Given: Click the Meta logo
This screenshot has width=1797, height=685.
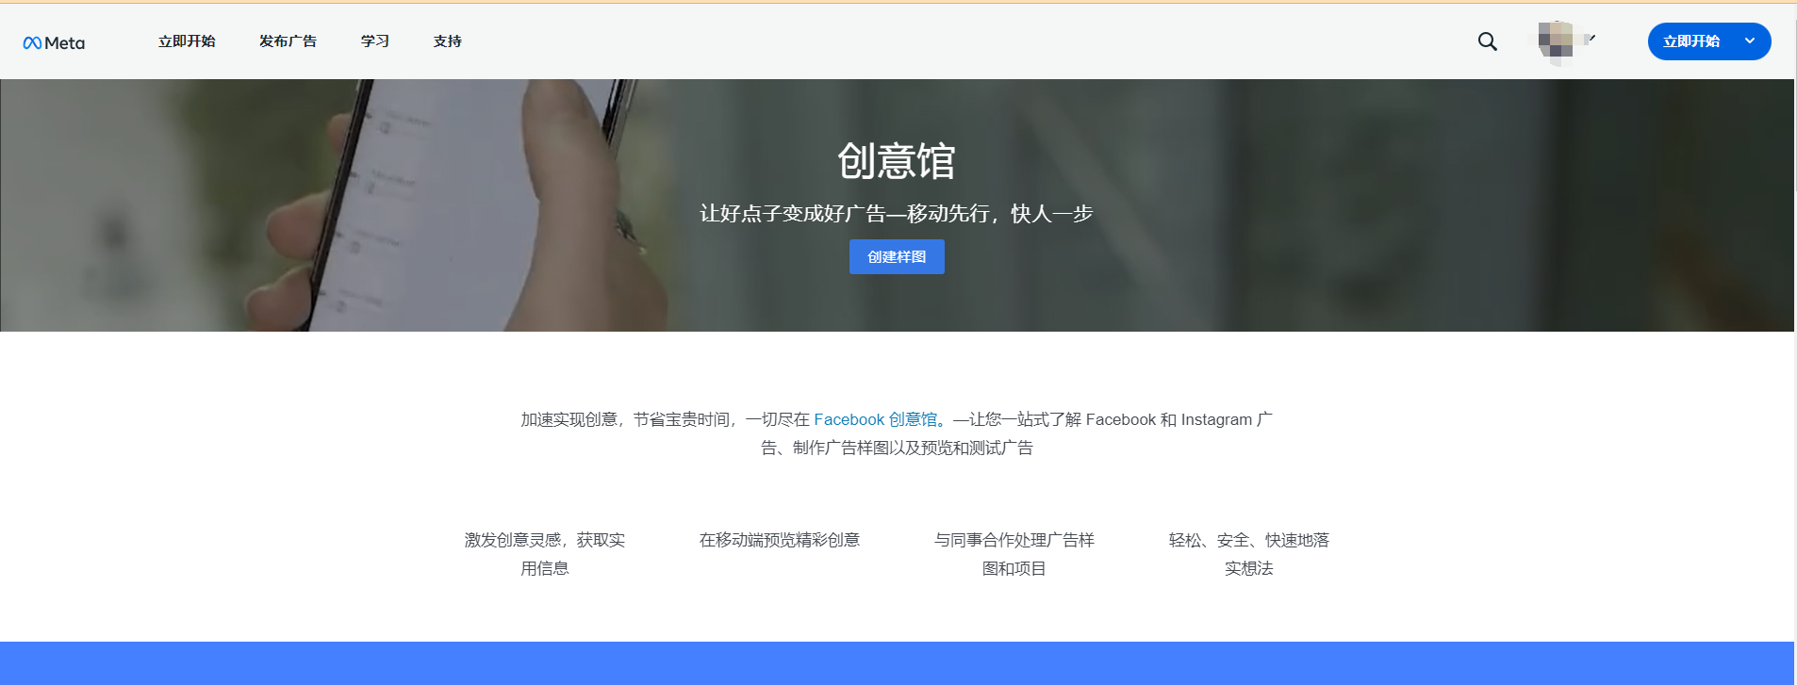Looking at the screenshot, I should click(54, 42).
